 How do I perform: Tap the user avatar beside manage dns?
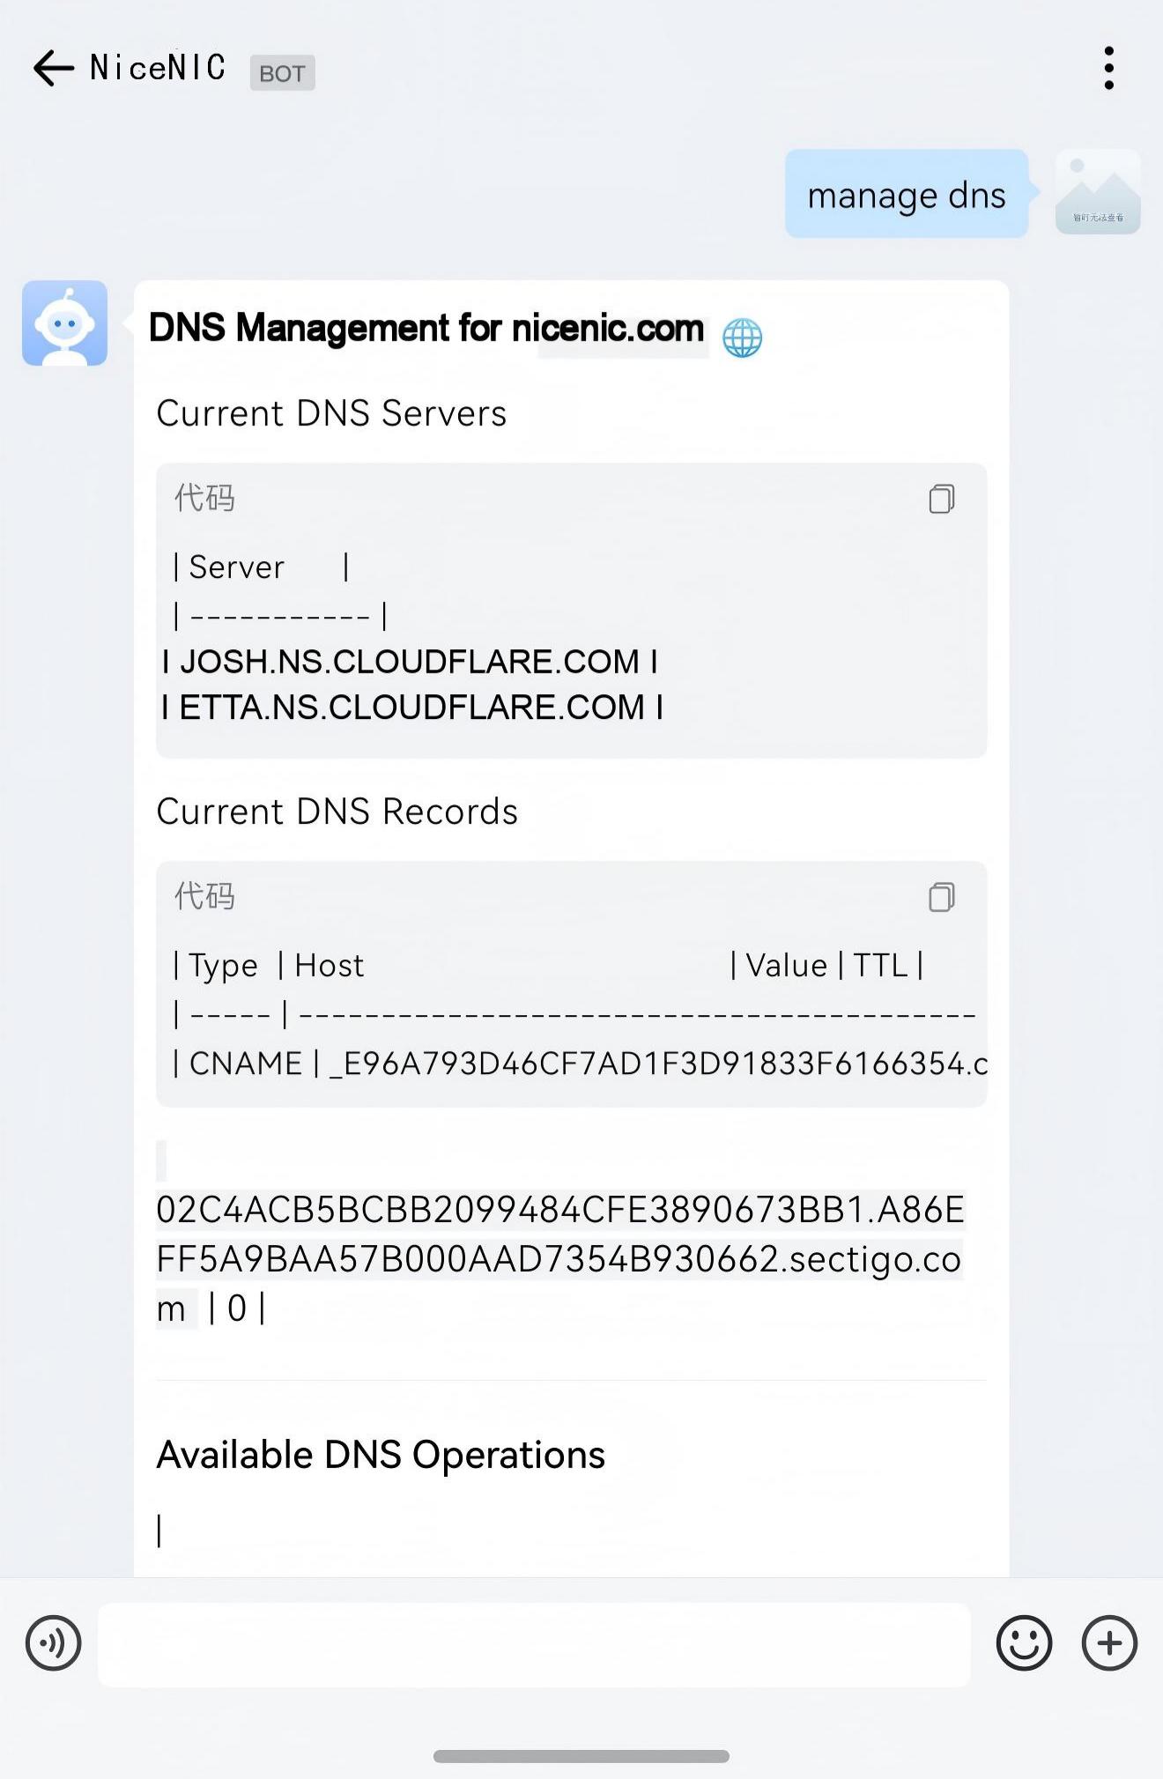click(1098, 192)
